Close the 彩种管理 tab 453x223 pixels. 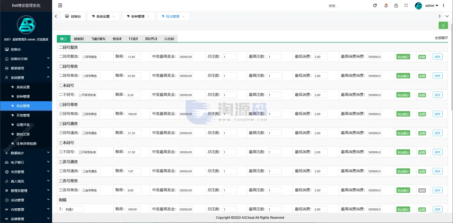coord(149,16)
